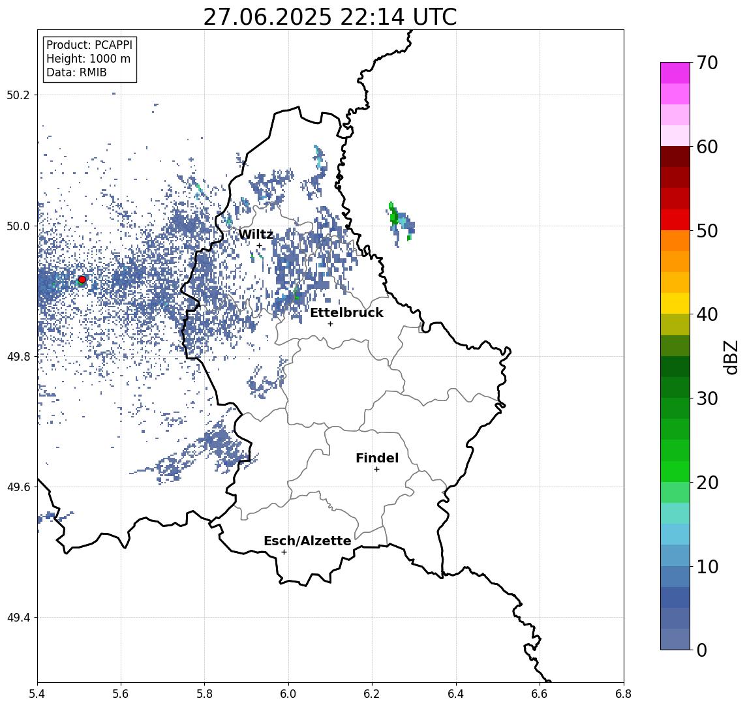Click the bright green swatch near 20 dBZ

pyautogui.click(x=675, y=472)
